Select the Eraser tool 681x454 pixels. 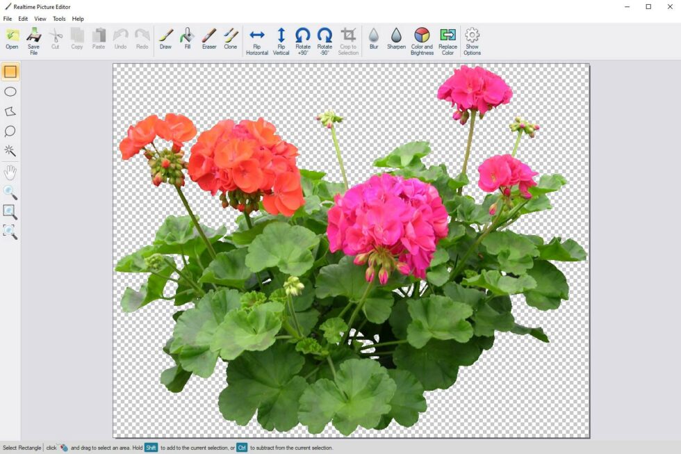[208, 40]
